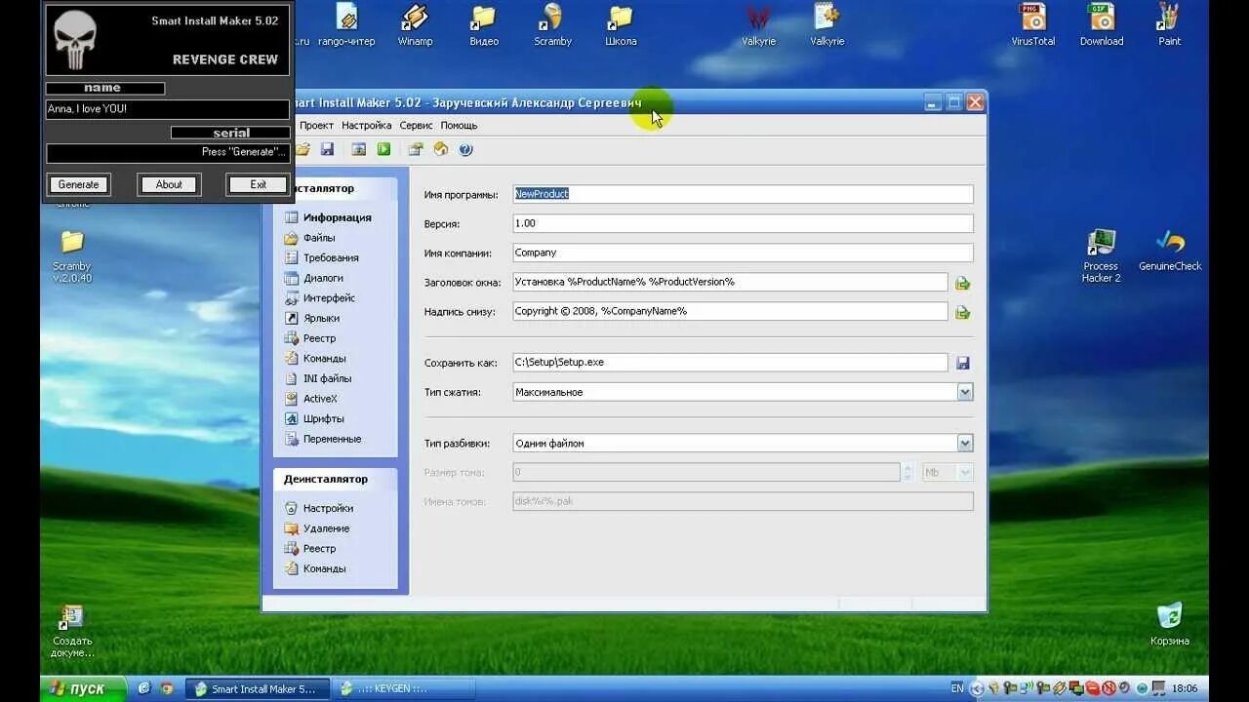Viewport: 1249px width, 702px height.
Task: Select the Process Hacker 2 desktop icon
Action: pyautogui.click(x=1101, y=255)
